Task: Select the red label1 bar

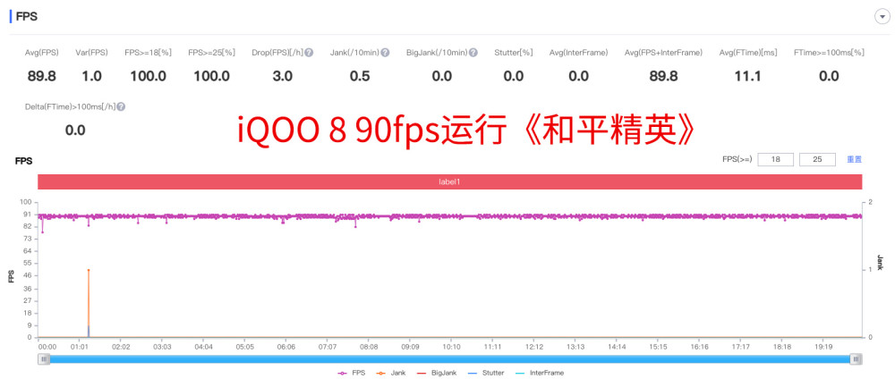Action: (x=449, y=181)
